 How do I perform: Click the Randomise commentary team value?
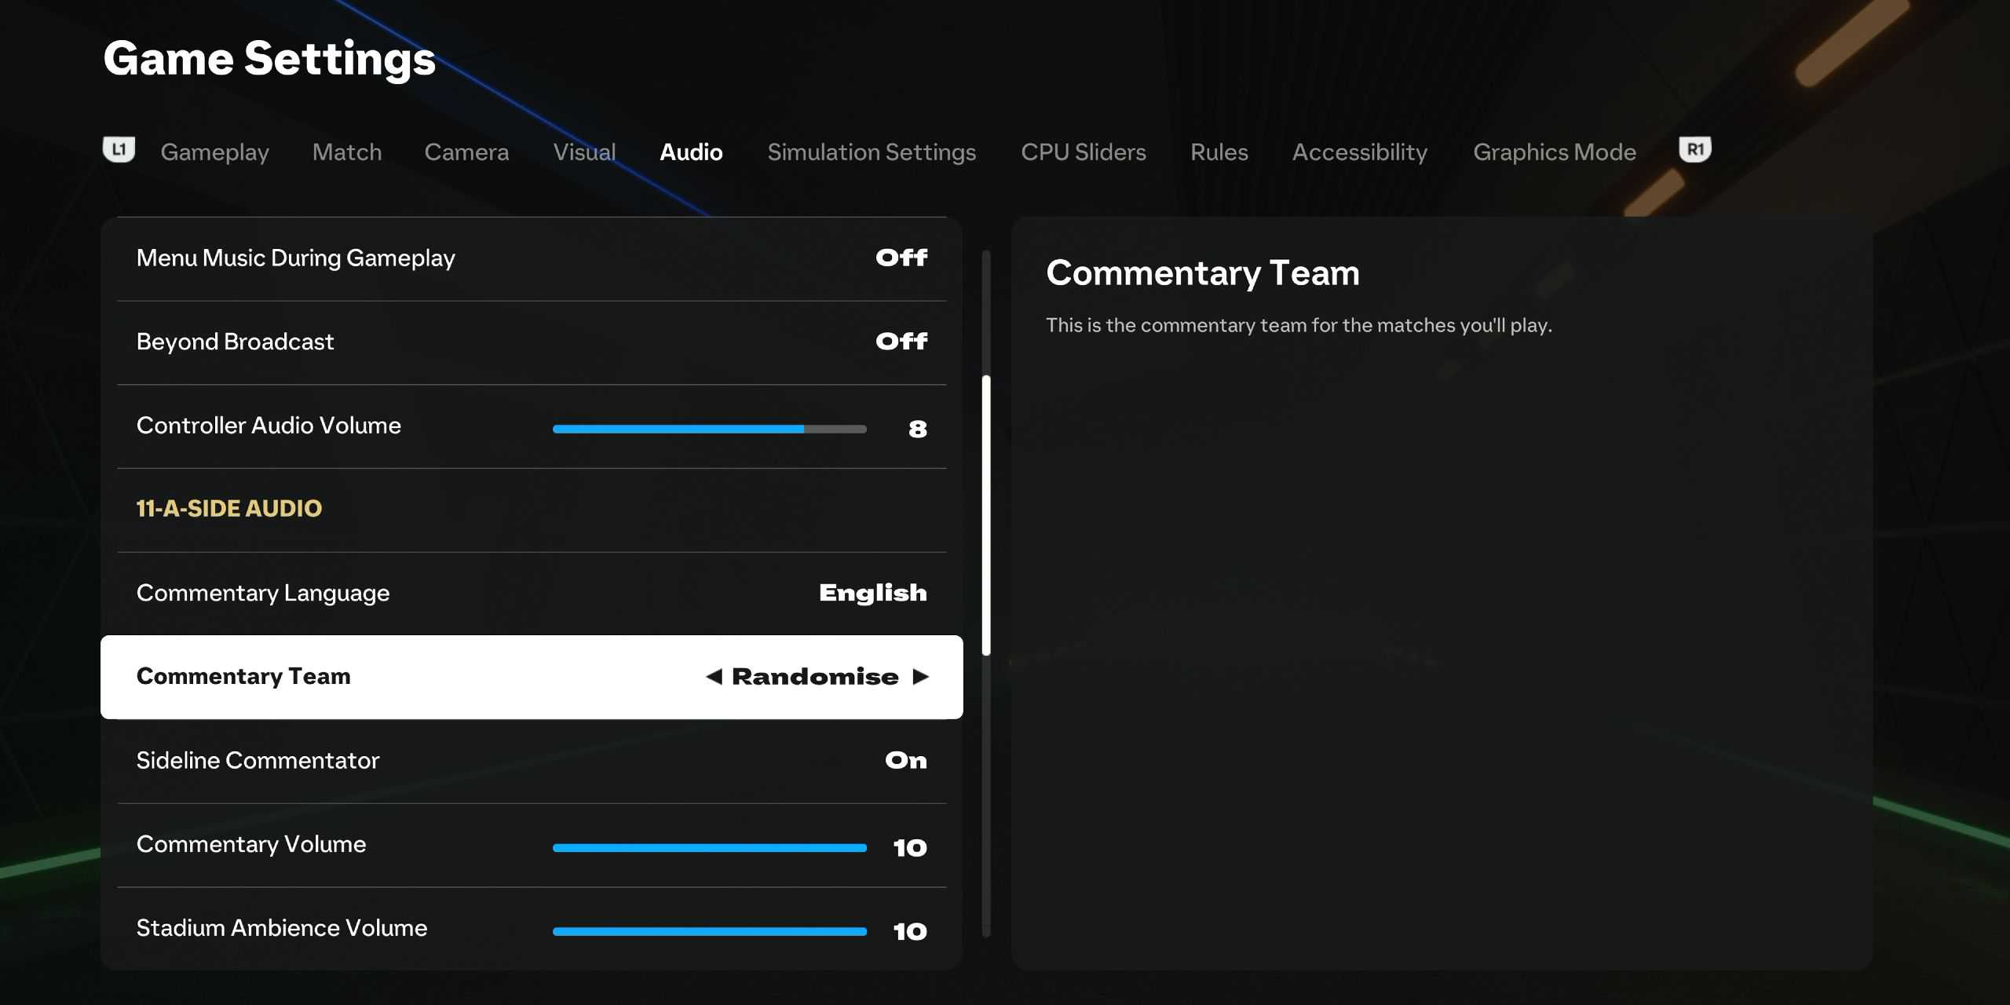click(815, 677)
